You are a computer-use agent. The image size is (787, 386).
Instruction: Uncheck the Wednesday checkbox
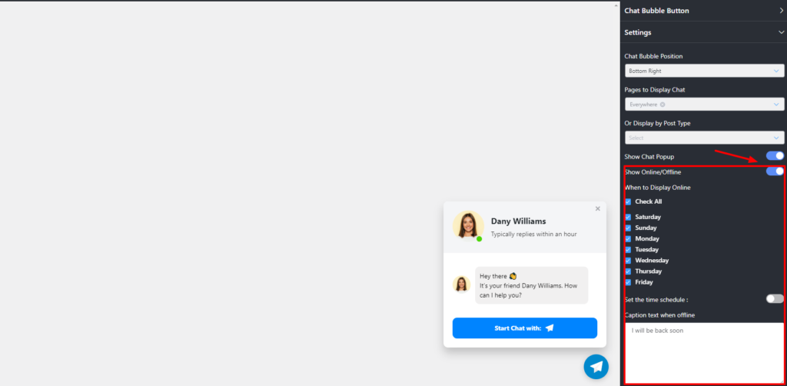pyautogui.click(x=628, y=261)
